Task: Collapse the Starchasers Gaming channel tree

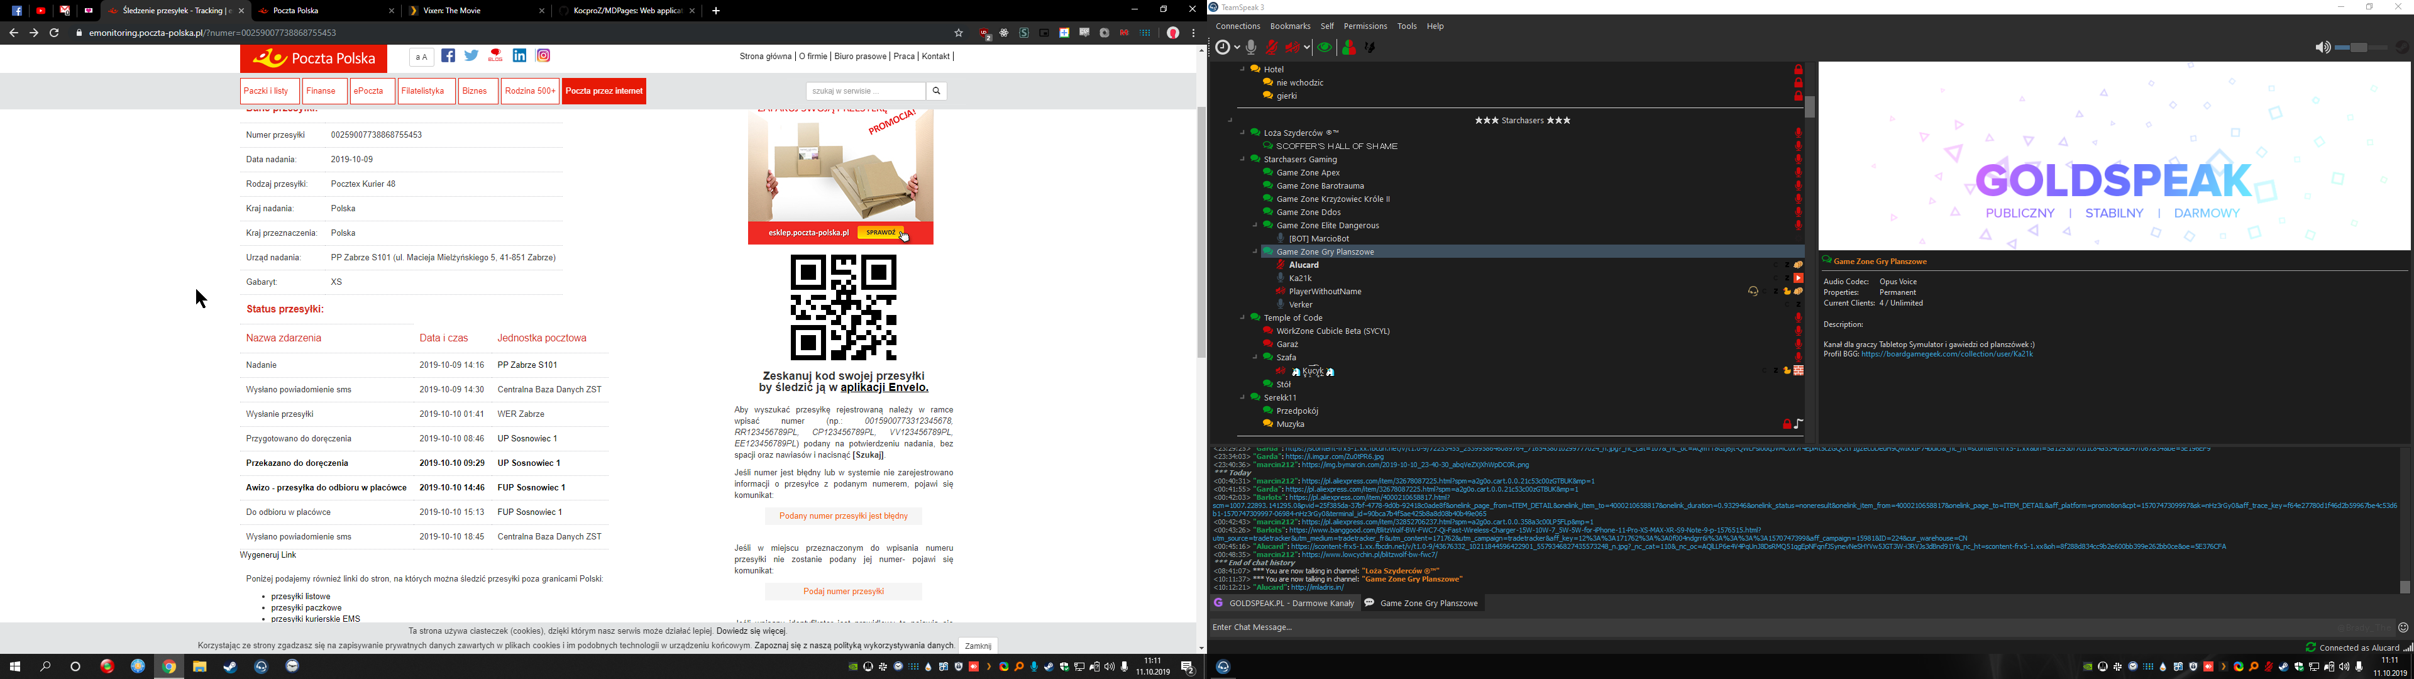Action: coord(1243,160)
